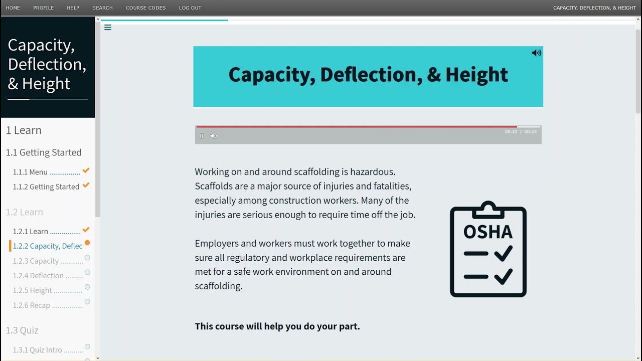Go to the Profile page
642x361 pixels.
pyautogui.click(x=43, y=8)
